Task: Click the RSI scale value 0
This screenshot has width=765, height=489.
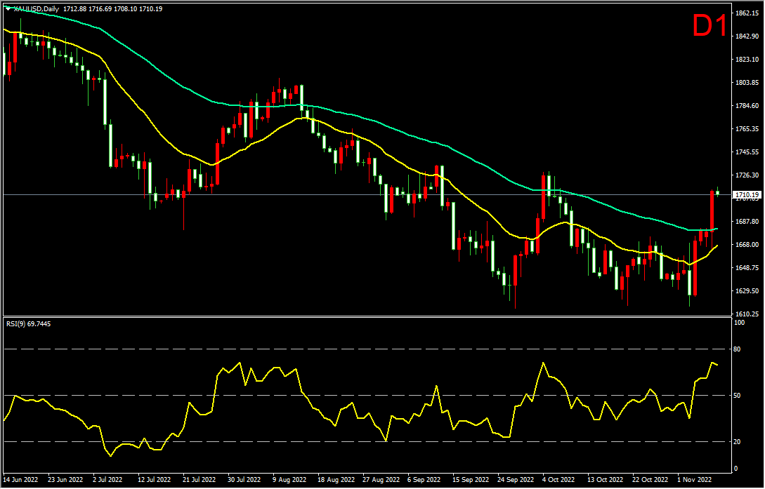Action: point(735,469)
